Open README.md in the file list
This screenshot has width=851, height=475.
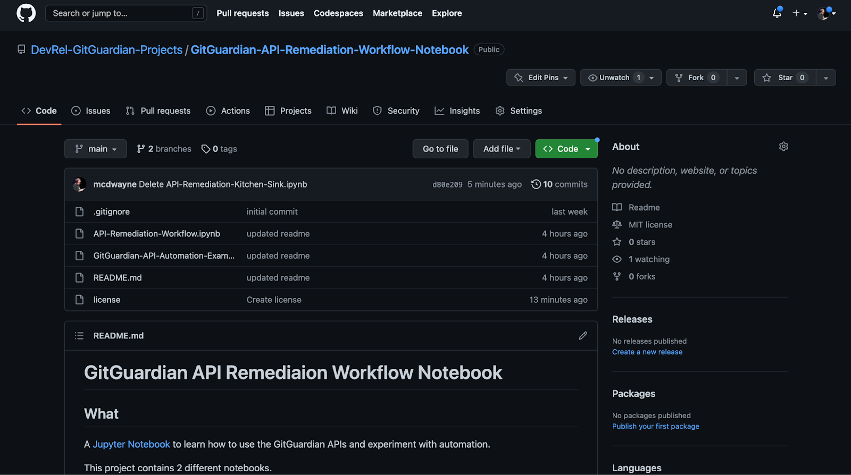coord(118,278)
